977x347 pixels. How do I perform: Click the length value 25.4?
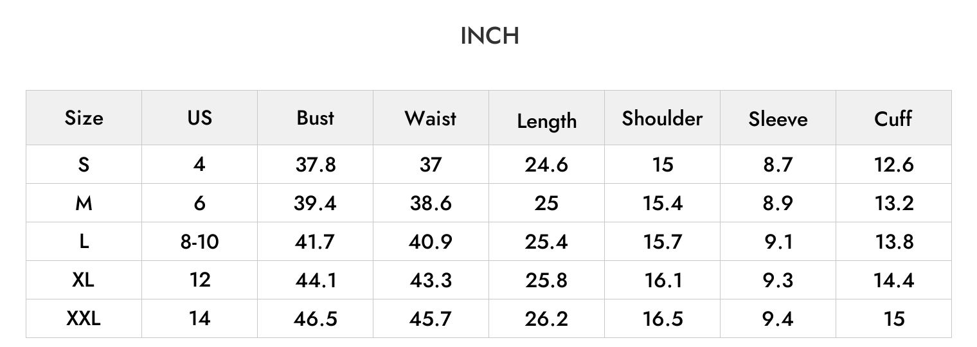546,242
